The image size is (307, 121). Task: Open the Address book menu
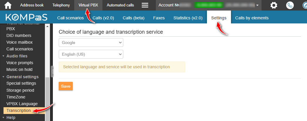pyautogui.click(x=32, y=5)
